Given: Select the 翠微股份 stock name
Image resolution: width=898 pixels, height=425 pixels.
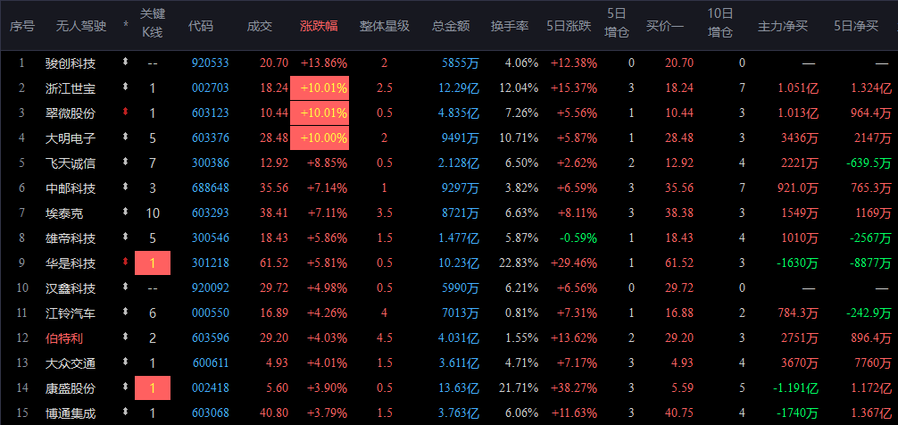Looking at the screenshot, I should pos(71,113).
